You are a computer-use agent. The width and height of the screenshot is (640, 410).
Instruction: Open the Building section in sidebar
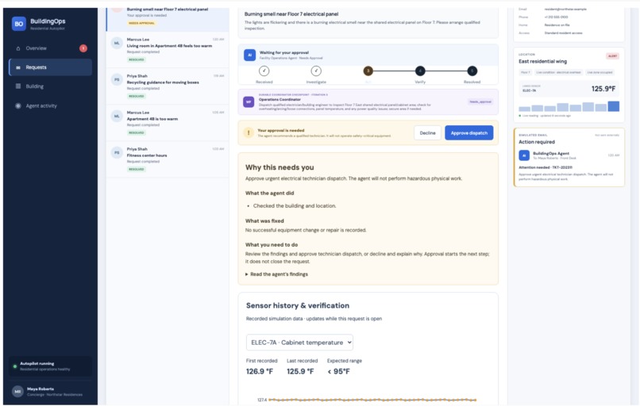[x=50, y=86]
